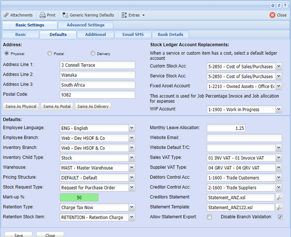Expand the Employee Language dropdown
The image size is (291, 237).
point(131,128)
